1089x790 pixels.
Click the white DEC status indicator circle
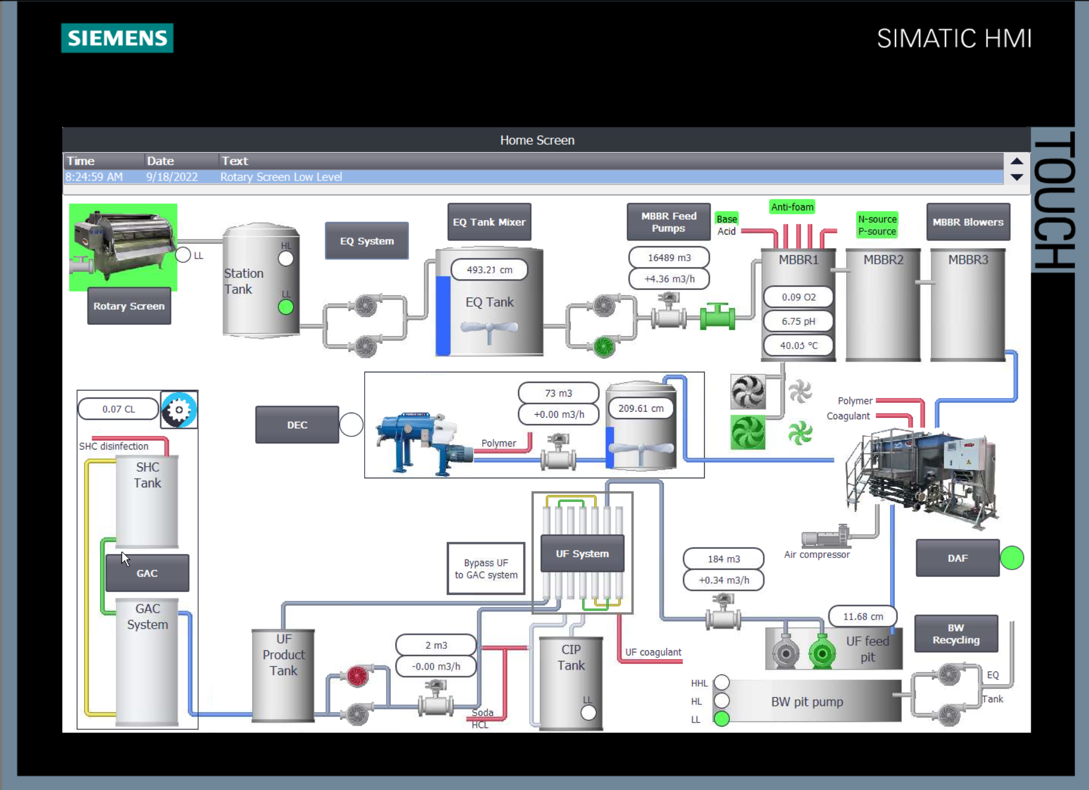351,425
